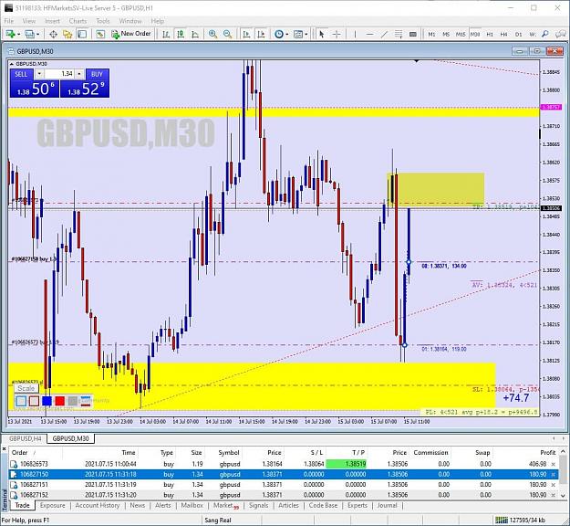This screenshot has height=526, width=570.
Task: Toggle Chart Shift icon
Action: coord(261,34)
